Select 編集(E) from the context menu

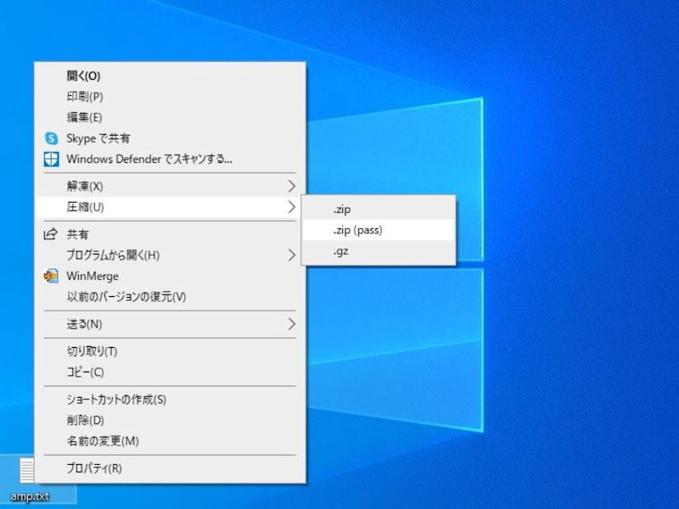[x=170, y=117]
